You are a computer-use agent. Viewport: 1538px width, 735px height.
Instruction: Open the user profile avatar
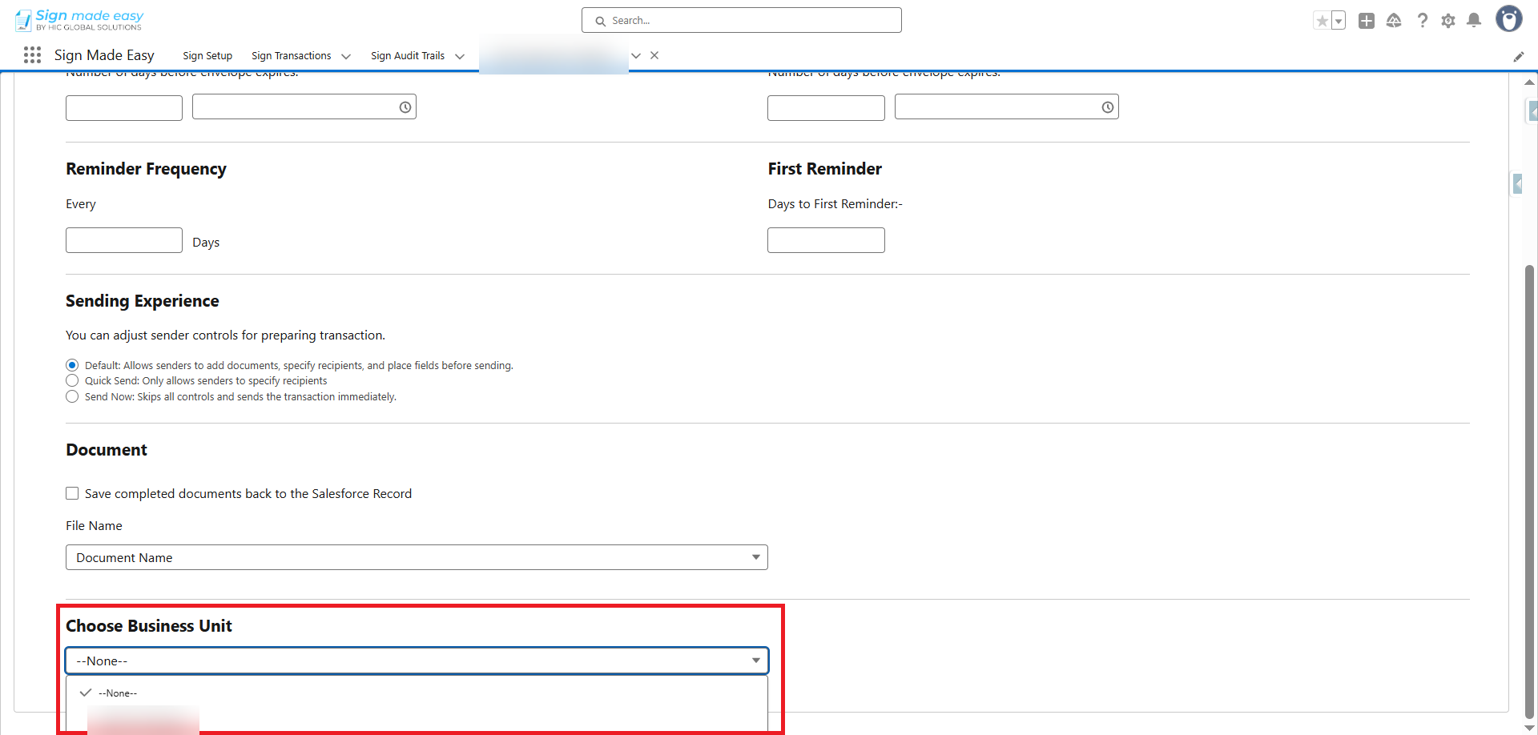[x=1509, y=19]
